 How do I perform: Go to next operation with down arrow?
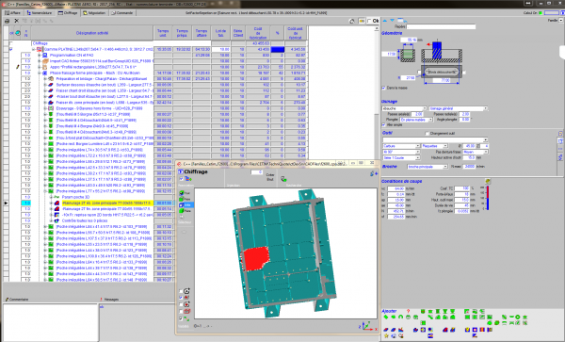[x=392, y=21]
